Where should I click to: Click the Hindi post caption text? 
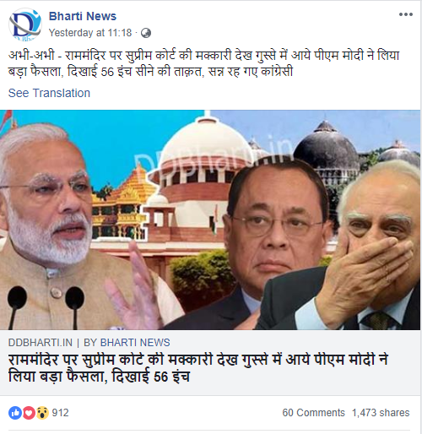click(204, 63)
